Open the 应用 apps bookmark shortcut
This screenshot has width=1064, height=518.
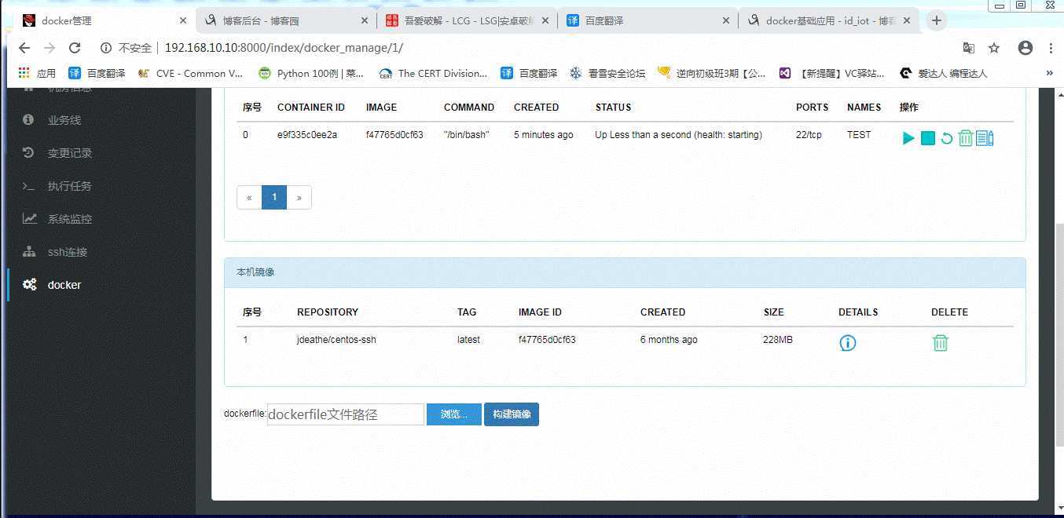37,73
